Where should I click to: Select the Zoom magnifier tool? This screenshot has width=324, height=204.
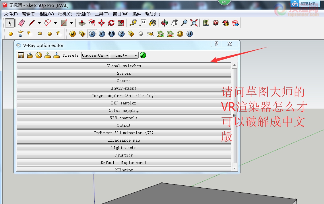[184, 23]
